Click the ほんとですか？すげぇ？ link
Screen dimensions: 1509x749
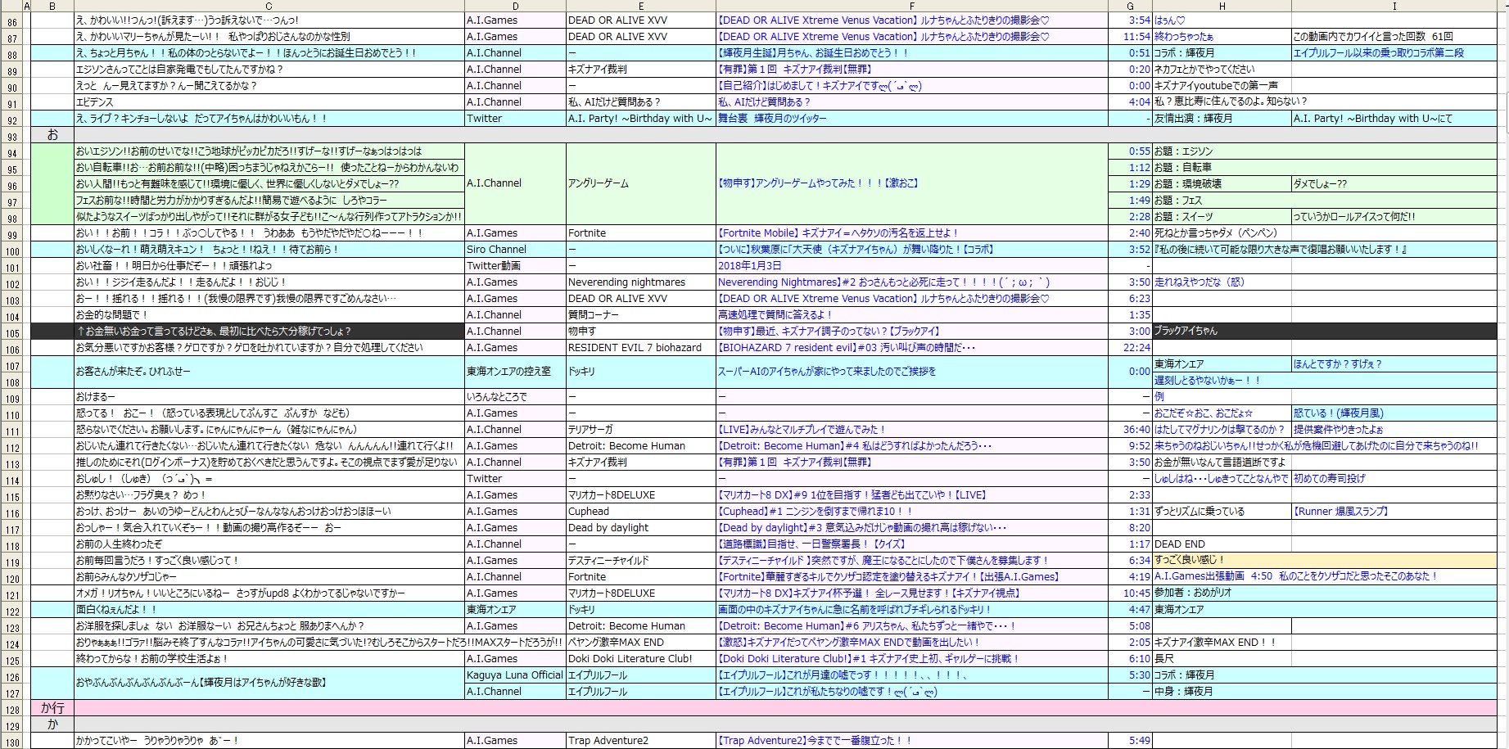pyautogui.click(x=1338, y=364)
